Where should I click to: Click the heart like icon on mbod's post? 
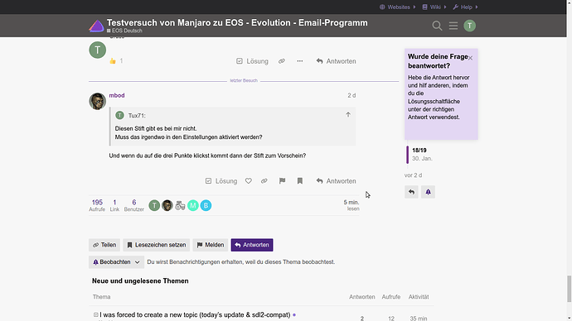(x=249, y=181)
